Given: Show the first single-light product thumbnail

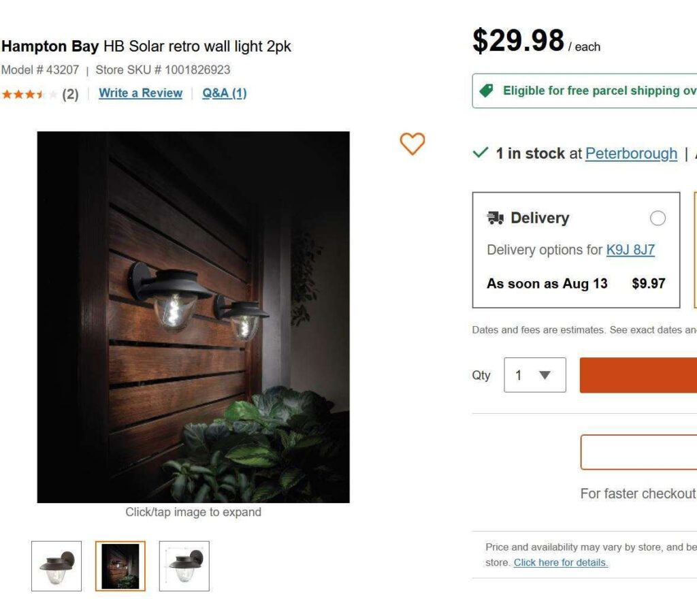Looking at the screenshot, I should (56, 566).
